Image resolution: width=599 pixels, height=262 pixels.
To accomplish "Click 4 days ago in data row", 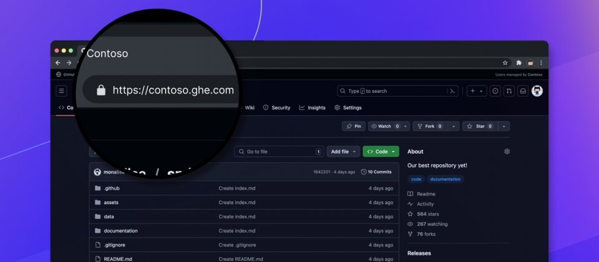I will click(x=381, y=216).
